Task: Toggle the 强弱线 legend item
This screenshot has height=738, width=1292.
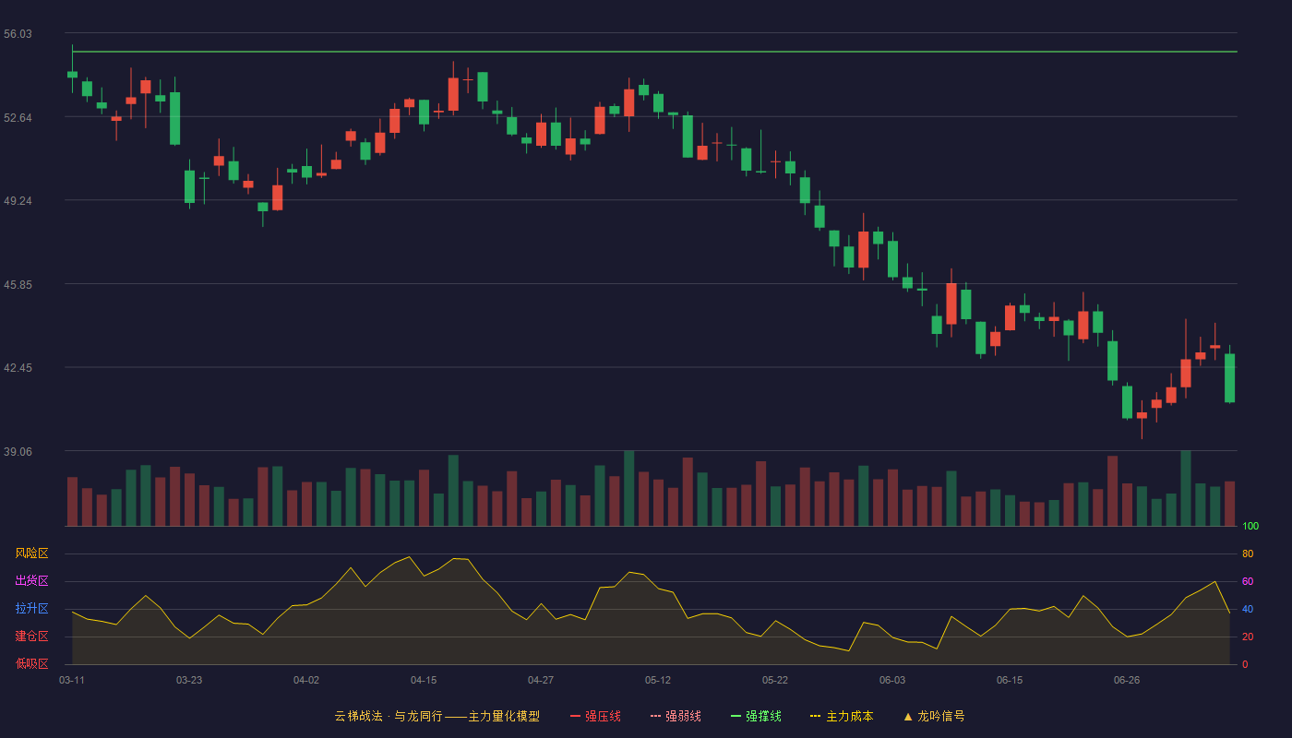Action: pos(676,716)
